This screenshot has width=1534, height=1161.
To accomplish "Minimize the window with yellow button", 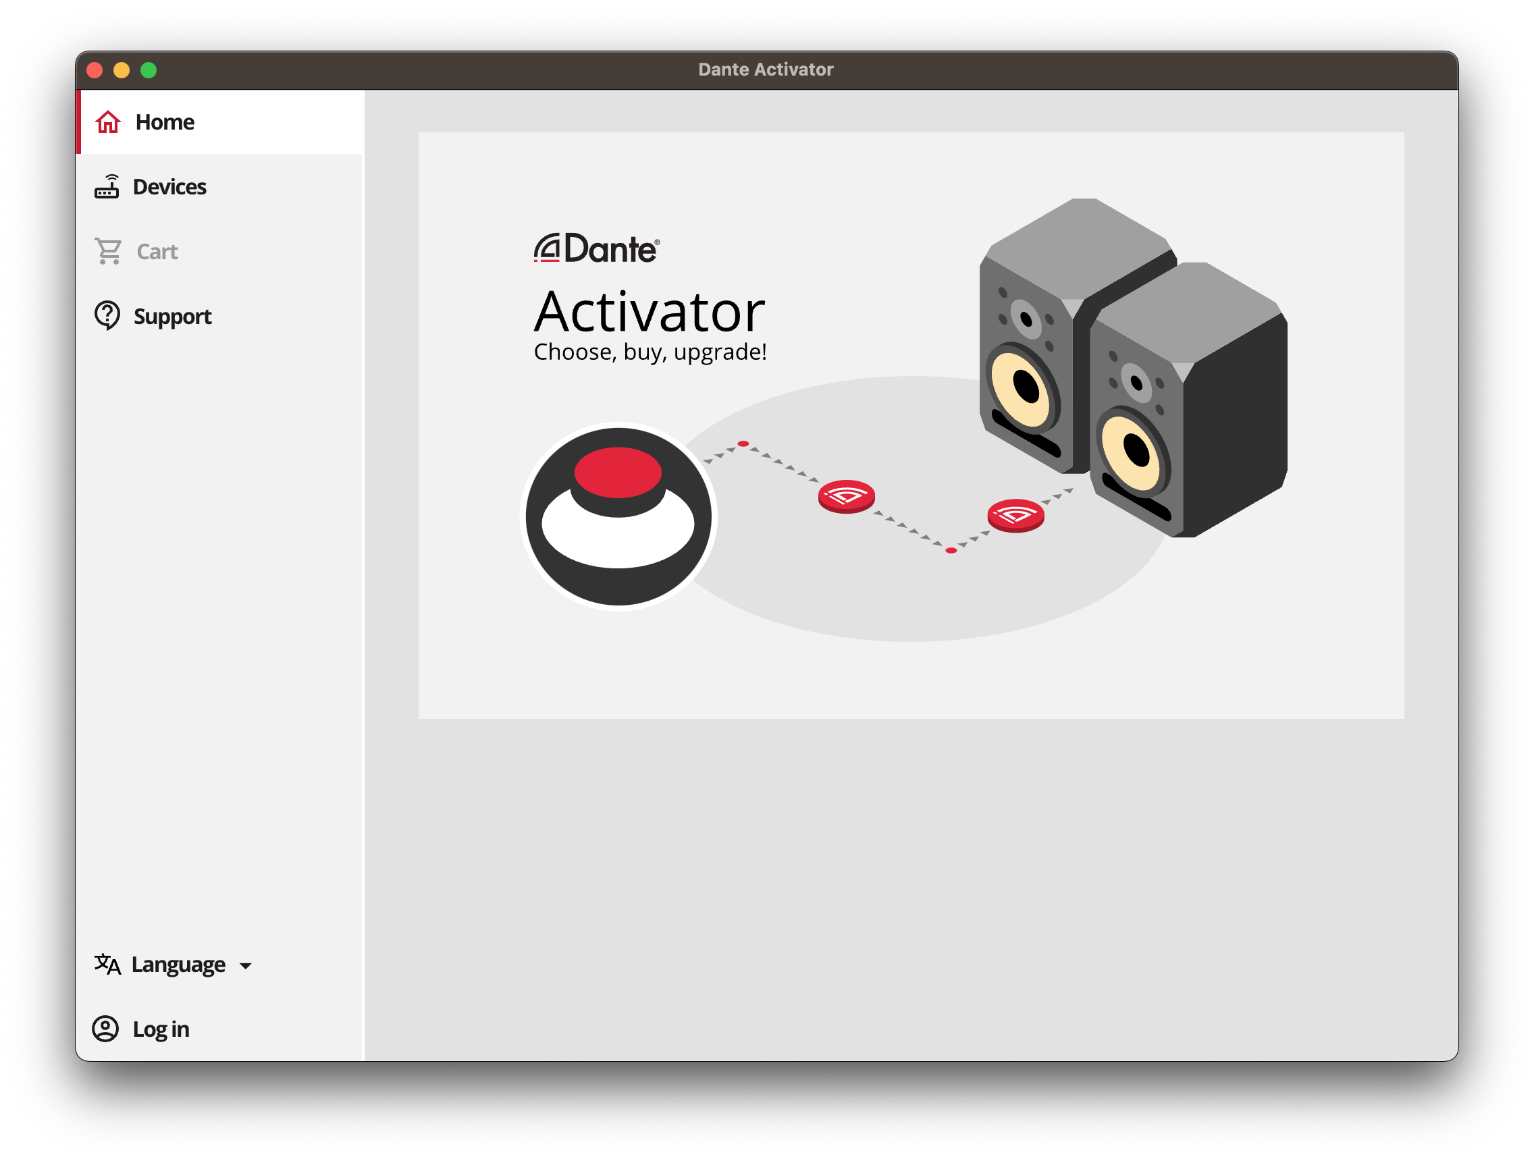I will point(122,70).
